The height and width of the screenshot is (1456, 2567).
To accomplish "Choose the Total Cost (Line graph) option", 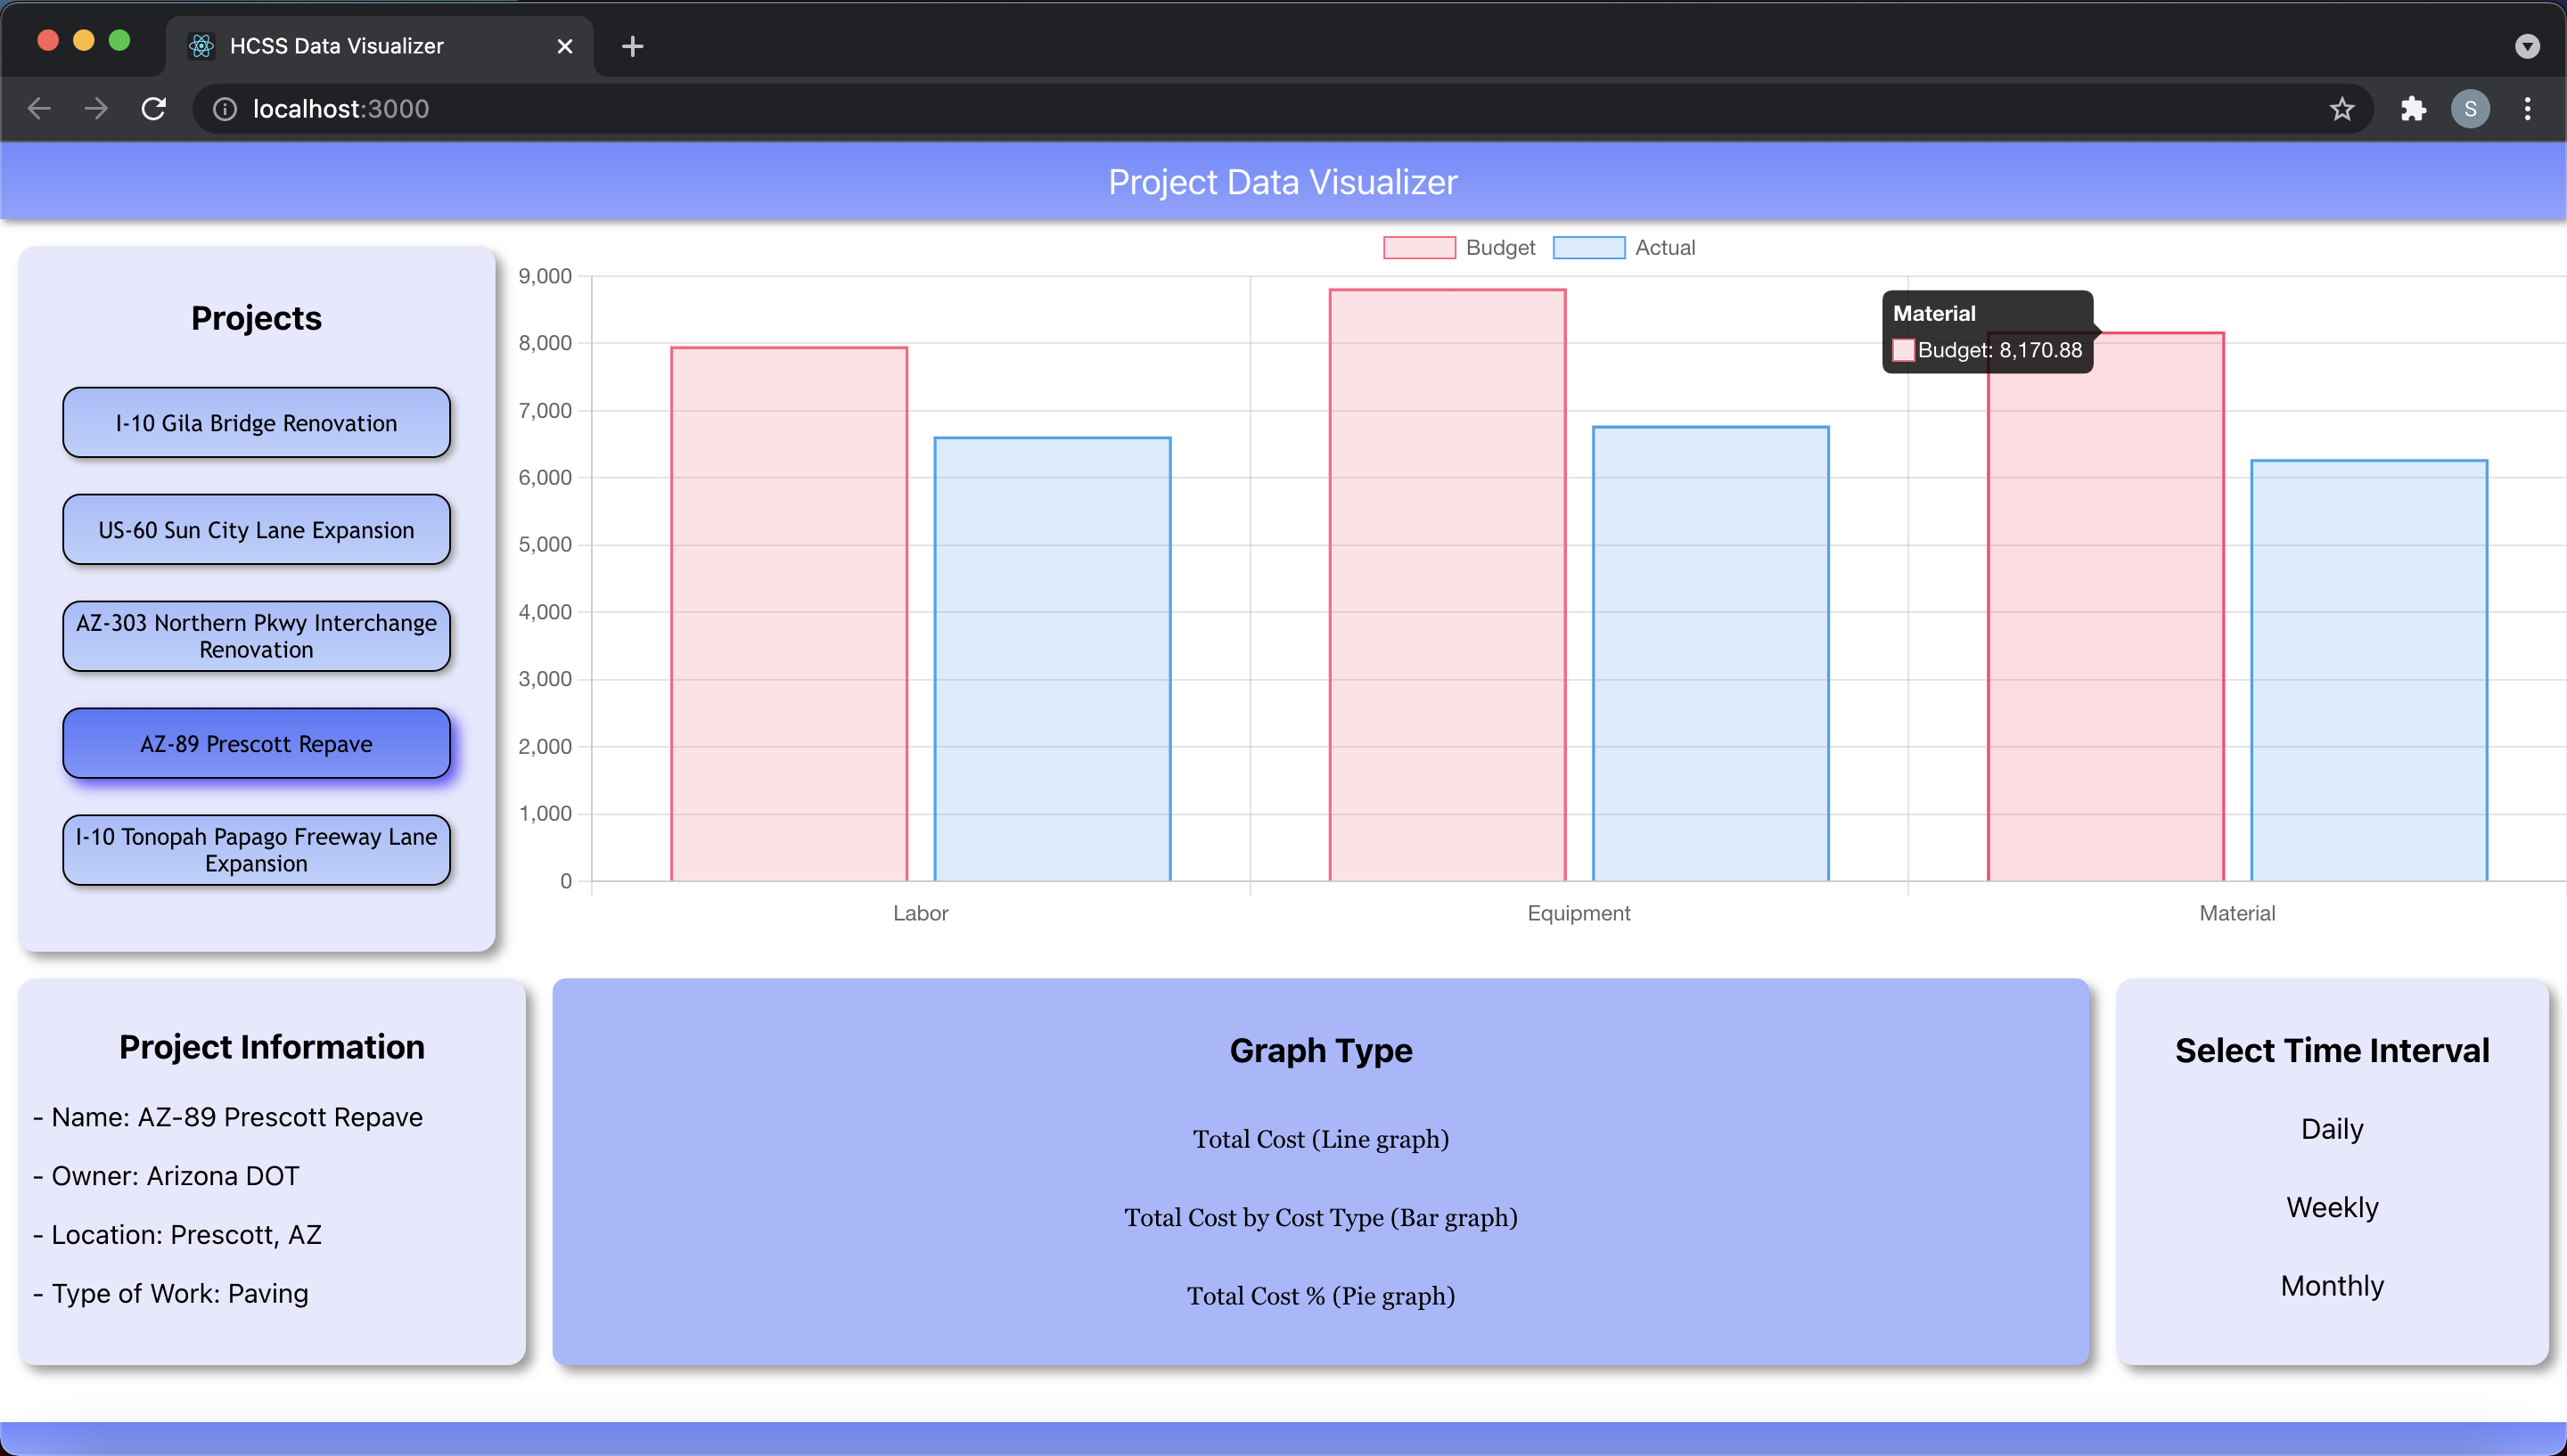I will click(1320, 1139).
